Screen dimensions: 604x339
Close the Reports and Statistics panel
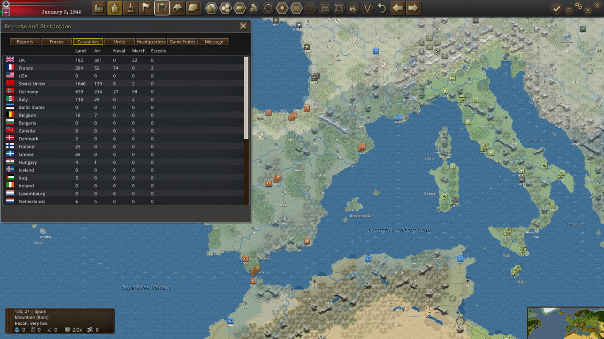[243, 26]
